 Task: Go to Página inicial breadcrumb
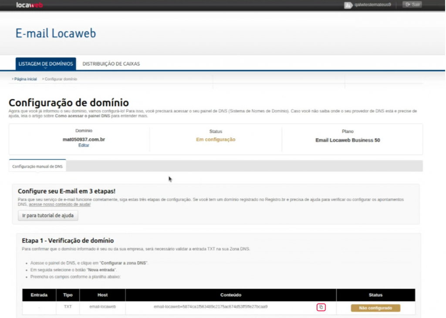26,79
